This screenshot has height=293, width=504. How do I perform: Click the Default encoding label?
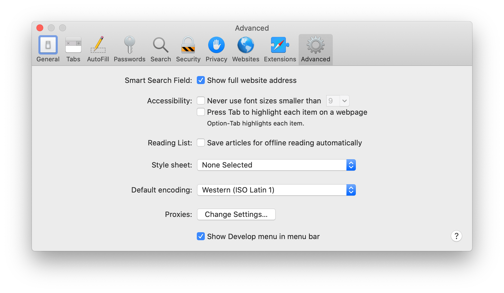162,190
